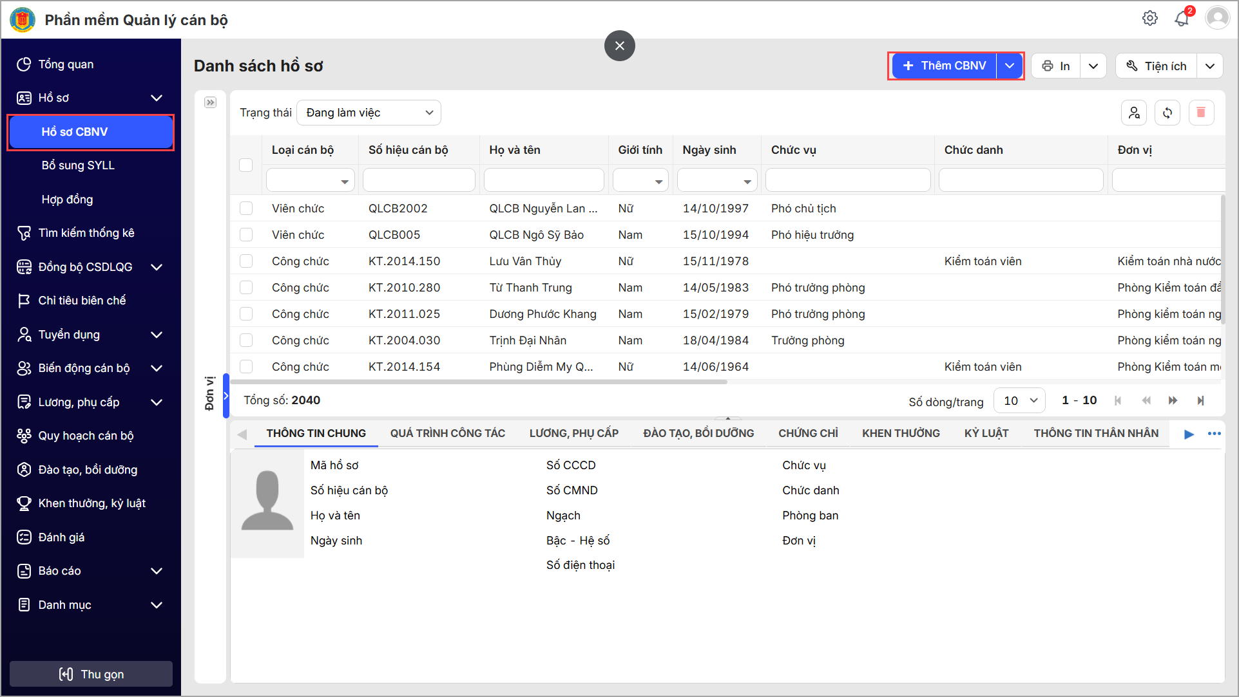This screenshot has height=697, width=1239.
Task: Open the Thêm CBNV dropdown arrow
Action: [x=1010, y=66]
